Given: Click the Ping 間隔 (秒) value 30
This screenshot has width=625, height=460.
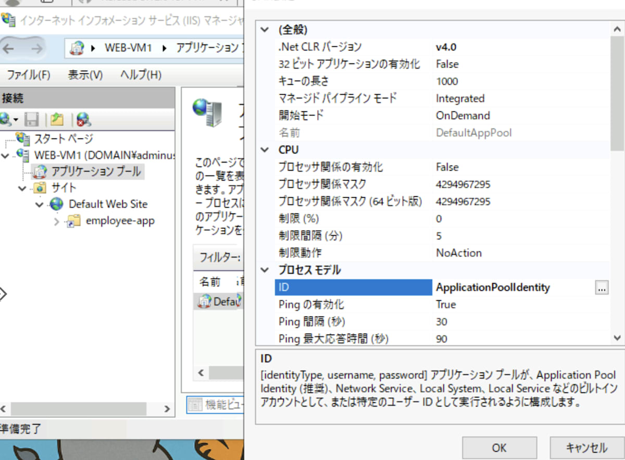Looking at the screenshot, I should (442, 322).
